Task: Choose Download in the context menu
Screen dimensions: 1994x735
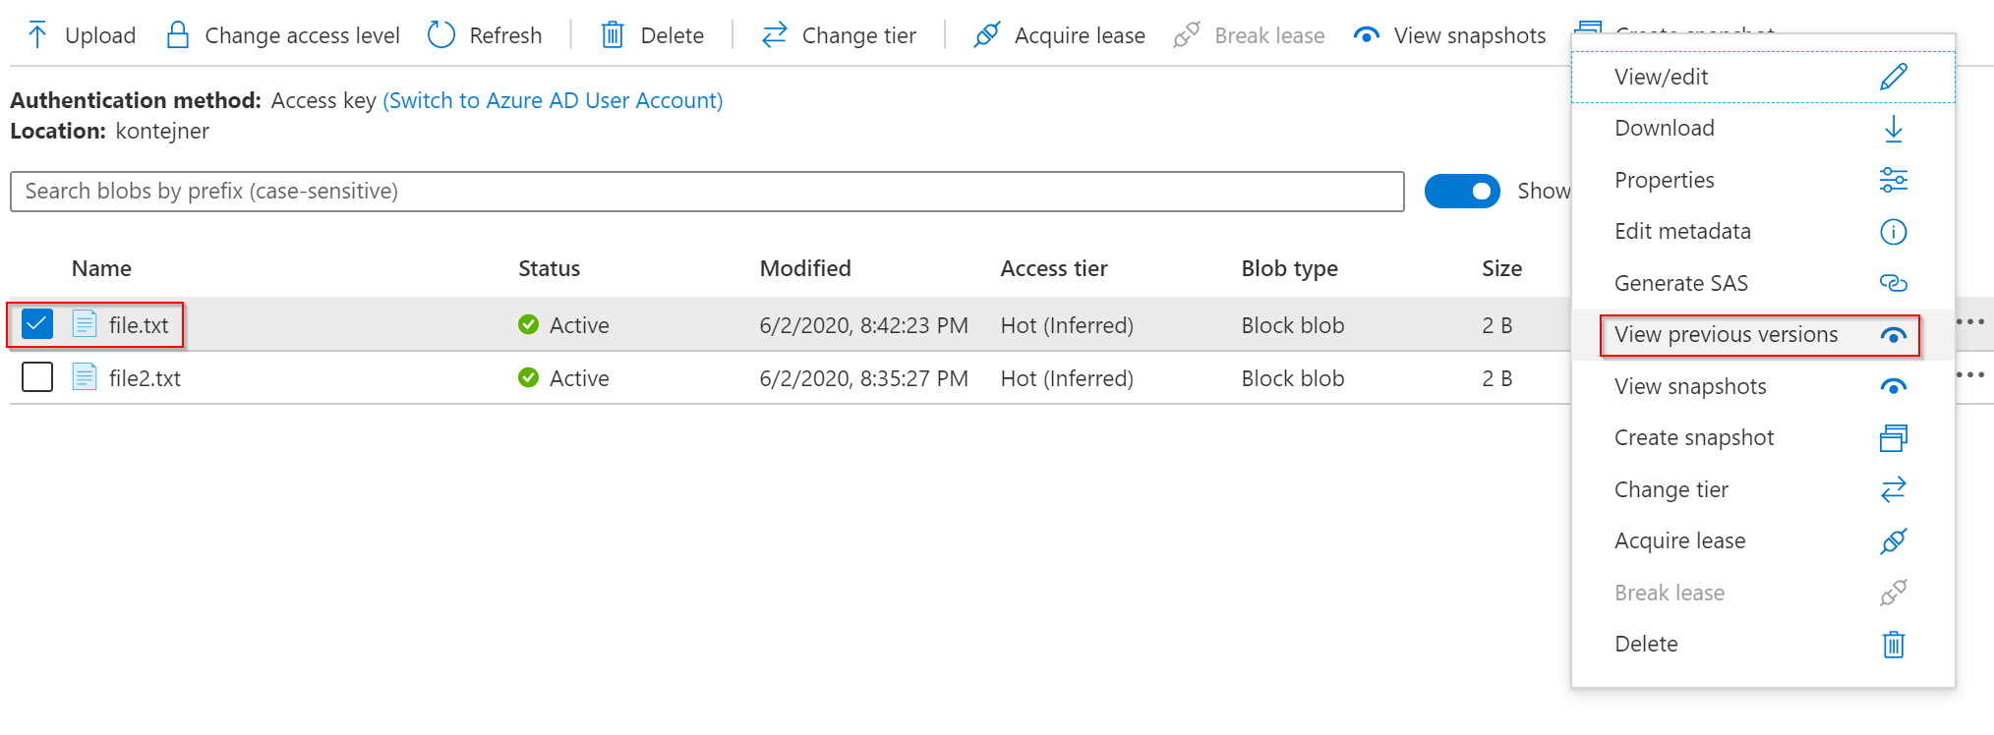Action: click(1664, 128)
